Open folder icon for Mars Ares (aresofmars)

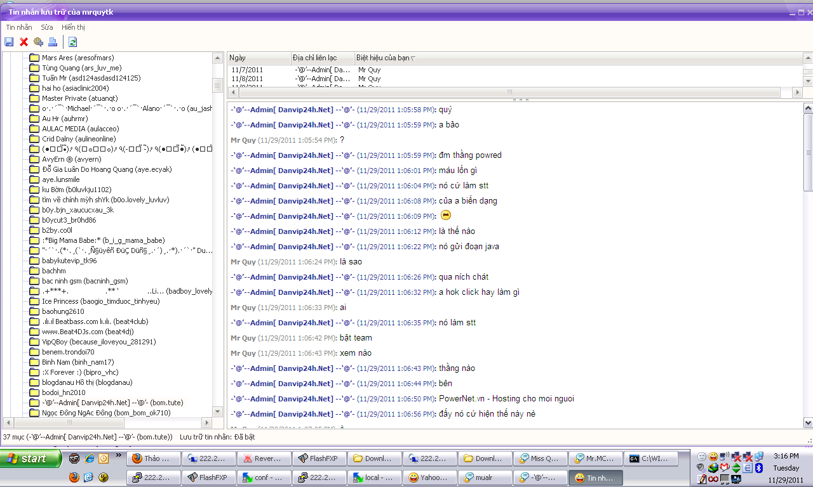point(34,58)
